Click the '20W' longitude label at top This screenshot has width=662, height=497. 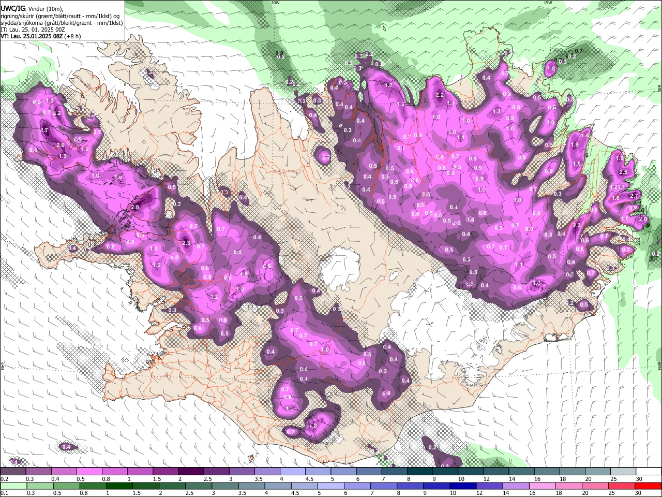click(275, 3)
